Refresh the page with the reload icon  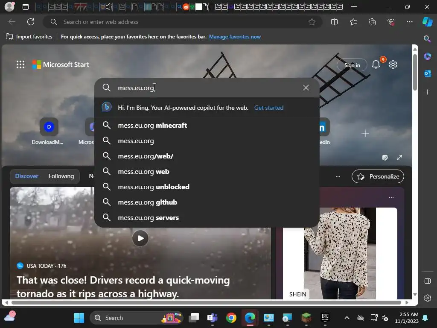point(31,22)
